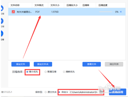This screenshot has height=97, width=128.
Task: Select the 缩小优先 compression option
Action: (32, 72)
